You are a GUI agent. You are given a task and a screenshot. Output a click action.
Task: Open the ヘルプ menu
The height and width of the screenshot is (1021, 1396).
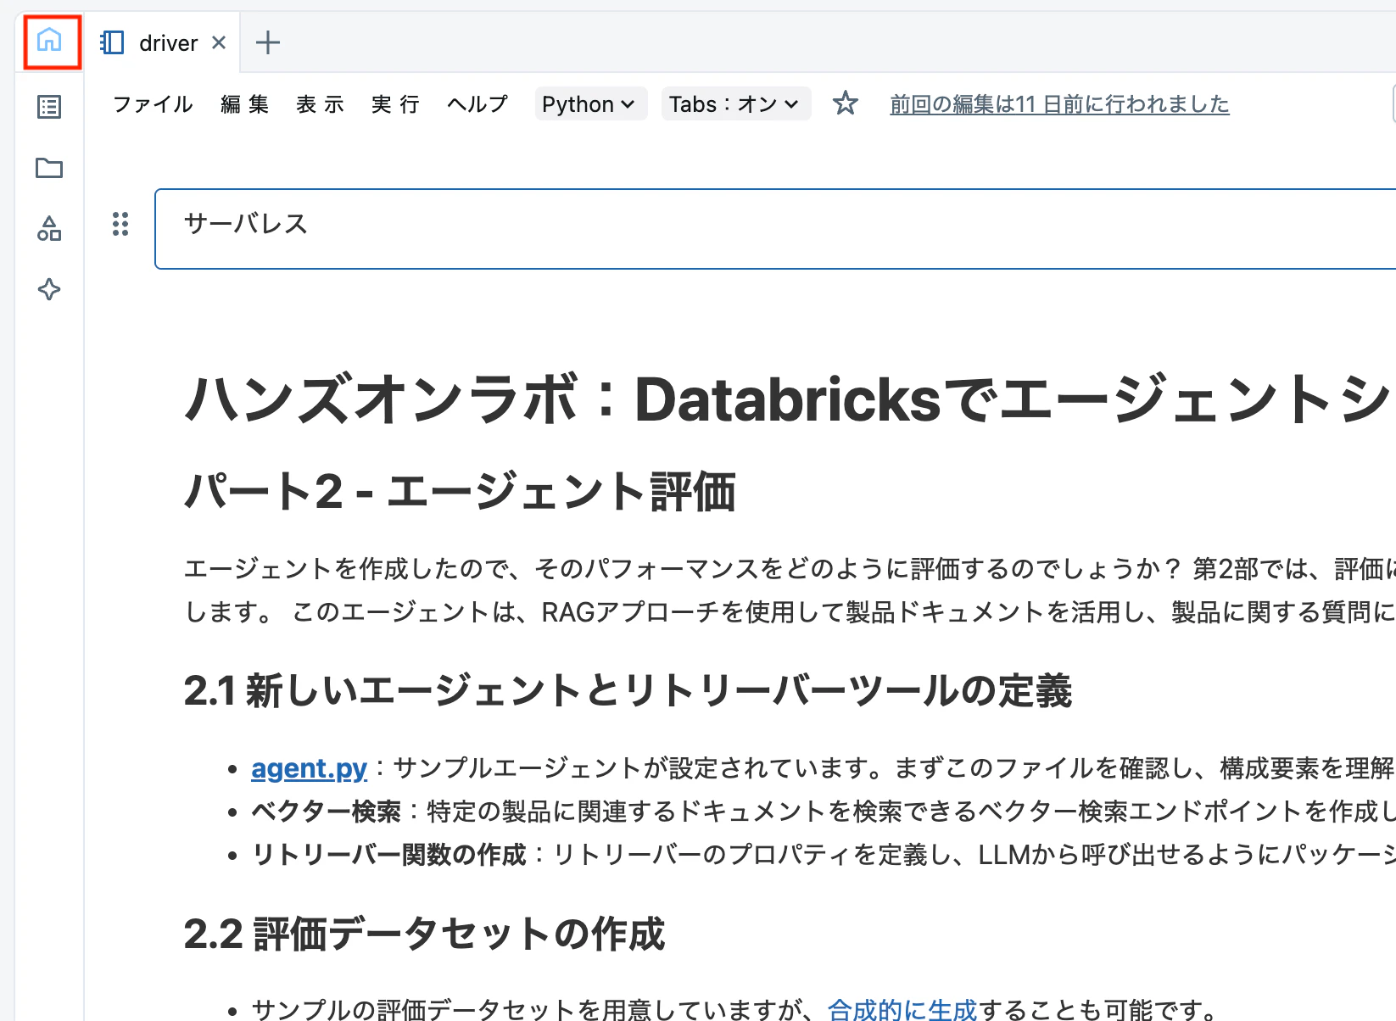click(477, 104)
